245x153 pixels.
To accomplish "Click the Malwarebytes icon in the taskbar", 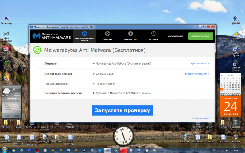I will click(x=107, y=151).
